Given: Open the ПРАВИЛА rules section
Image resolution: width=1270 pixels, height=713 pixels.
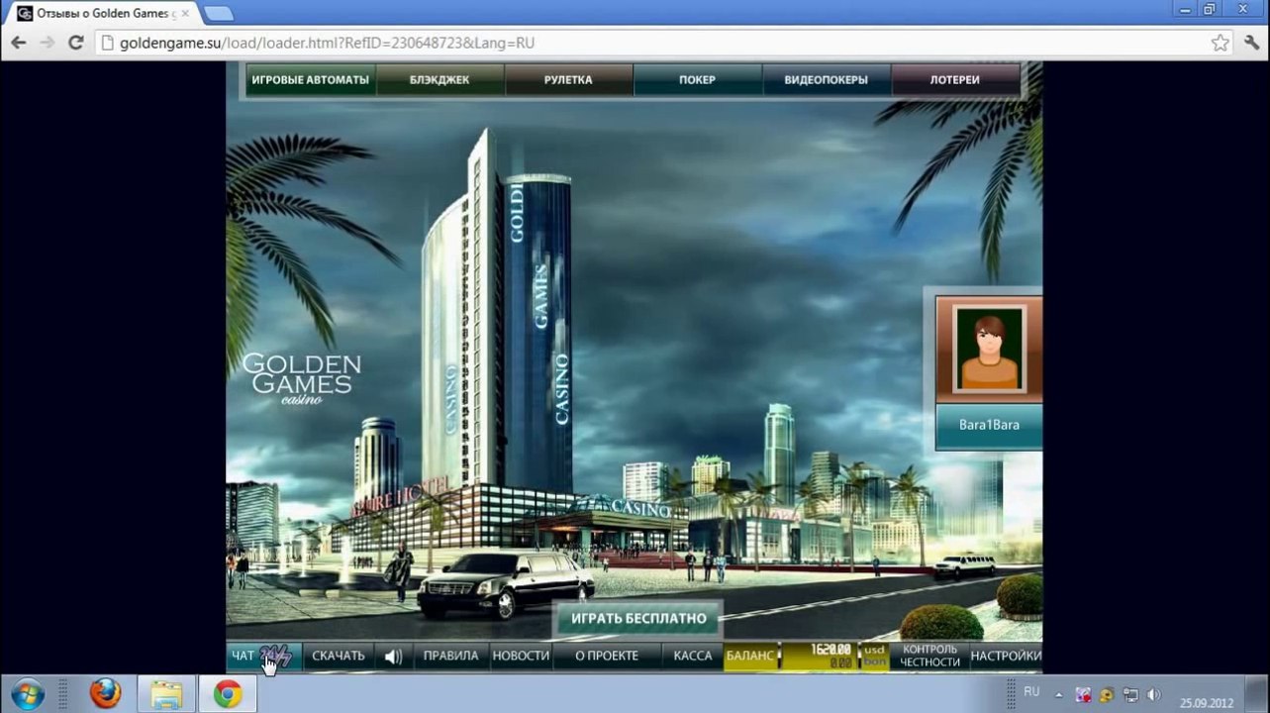Looking at the screenshot, I should pos(450,656).
